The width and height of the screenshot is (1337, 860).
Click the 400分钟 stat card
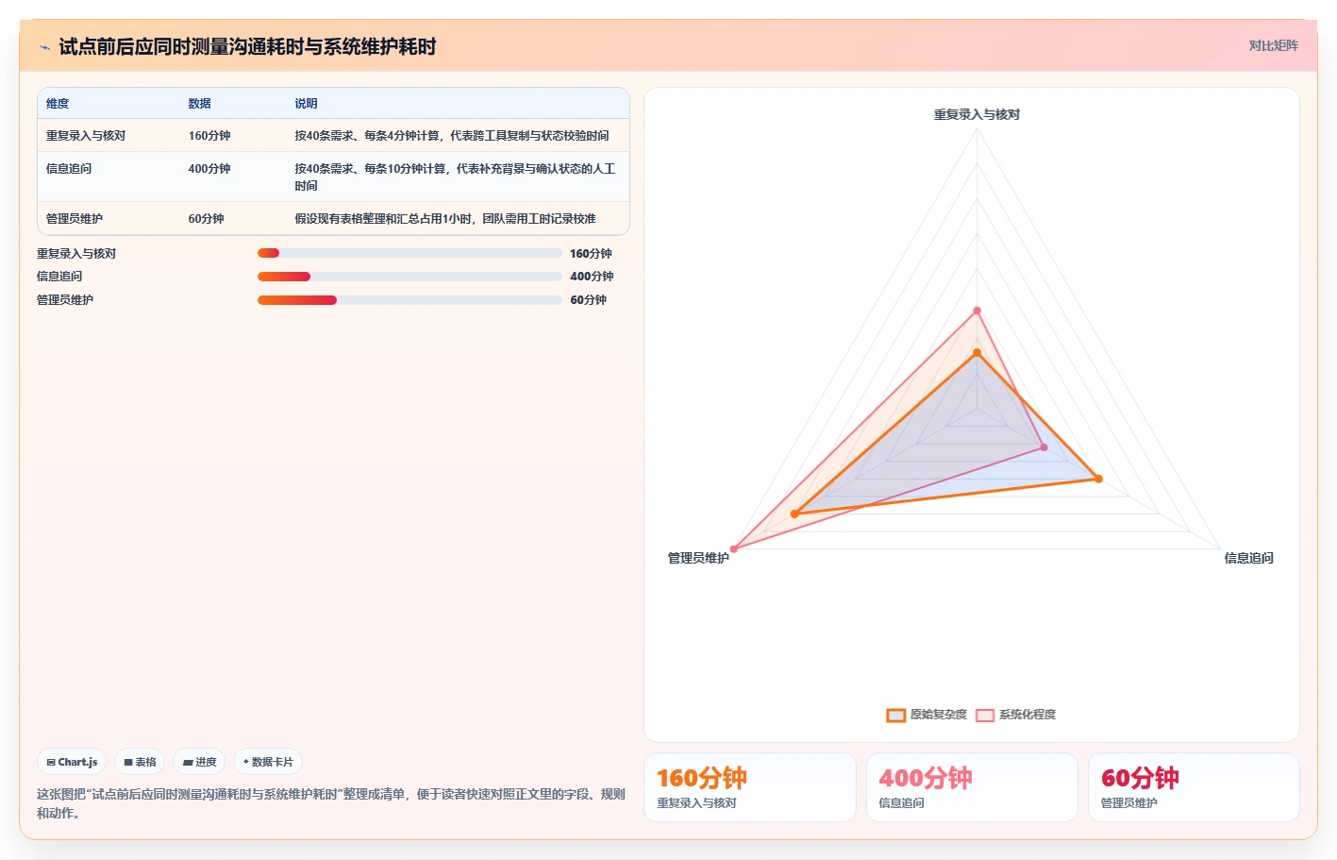pos(972,787)
